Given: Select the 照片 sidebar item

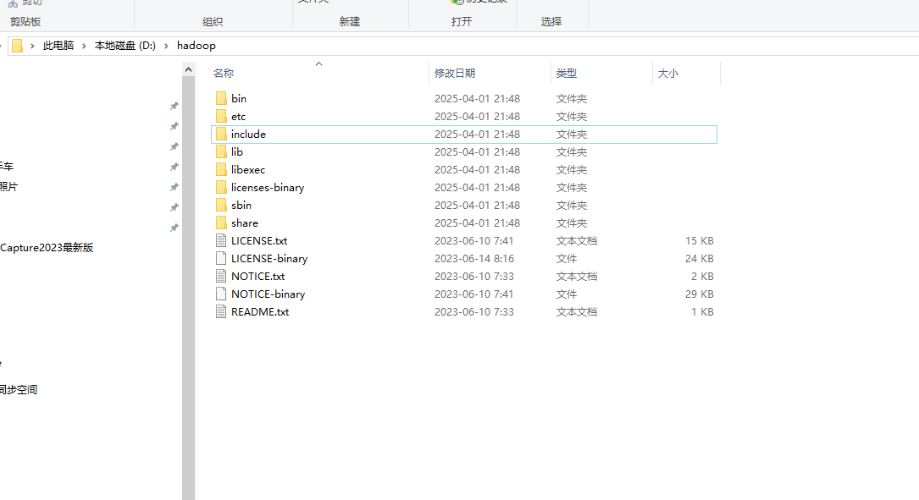Looking at the screenshot, I should click(8, 187).
